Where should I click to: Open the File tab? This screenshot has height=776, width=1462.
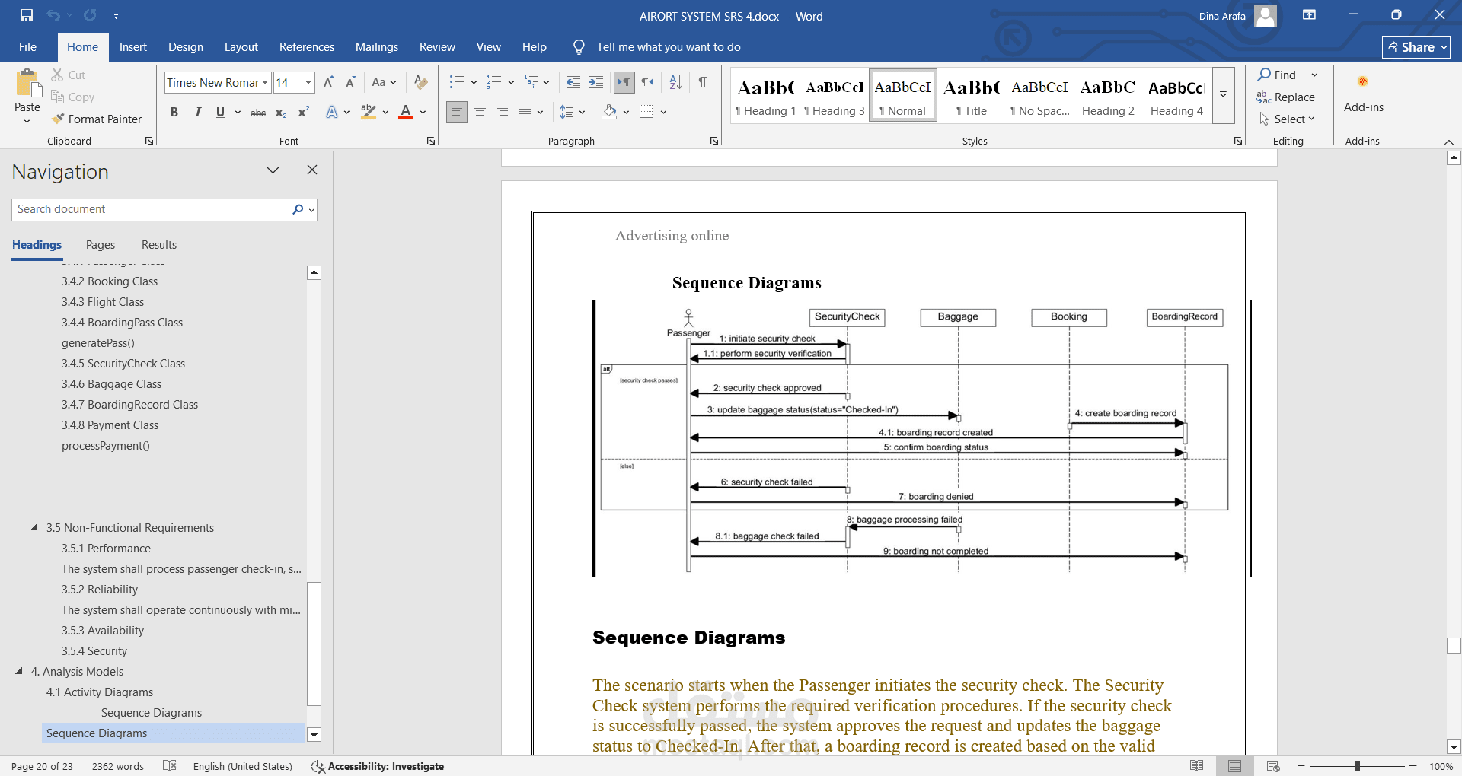point(27,47)
